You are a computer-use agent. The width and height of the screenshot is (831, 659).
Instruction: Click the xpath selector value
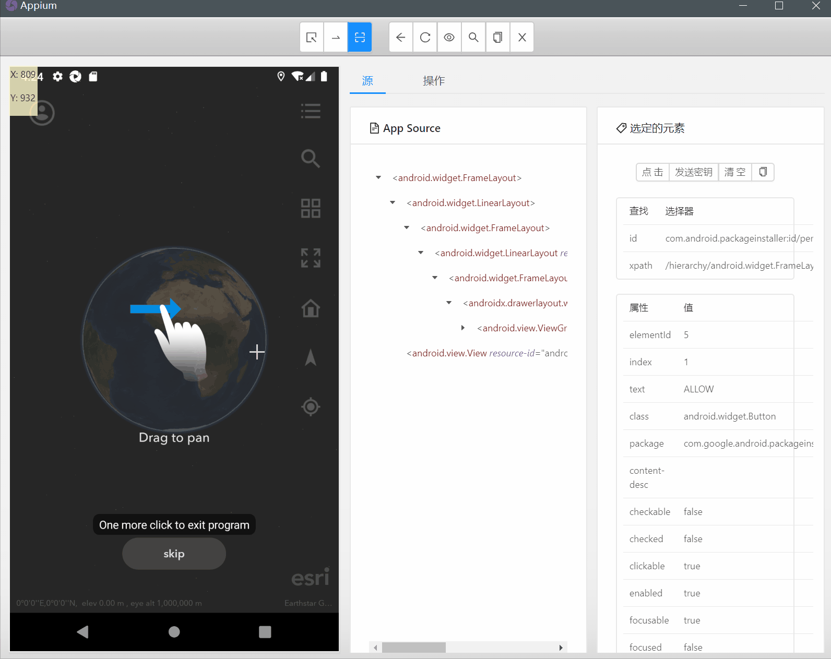[x=739, y=266]
